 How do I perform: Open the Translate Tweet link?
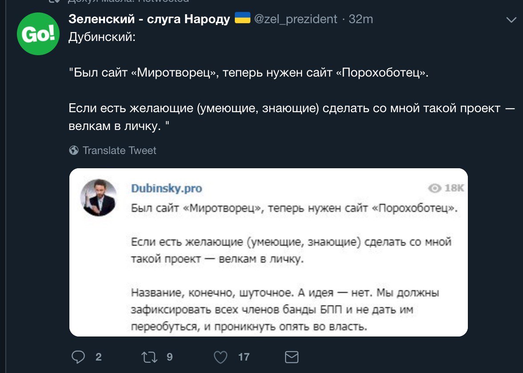(x=119, y=150)
